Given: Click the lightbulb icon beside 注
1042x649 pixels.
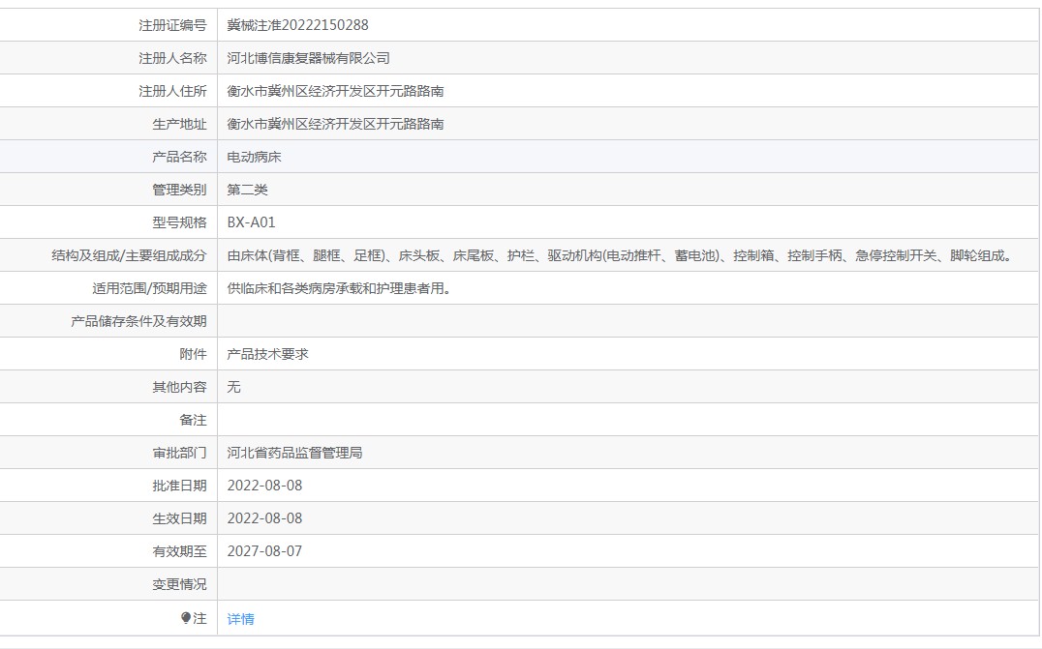Looking at the screenshot, I should [185, 618].
